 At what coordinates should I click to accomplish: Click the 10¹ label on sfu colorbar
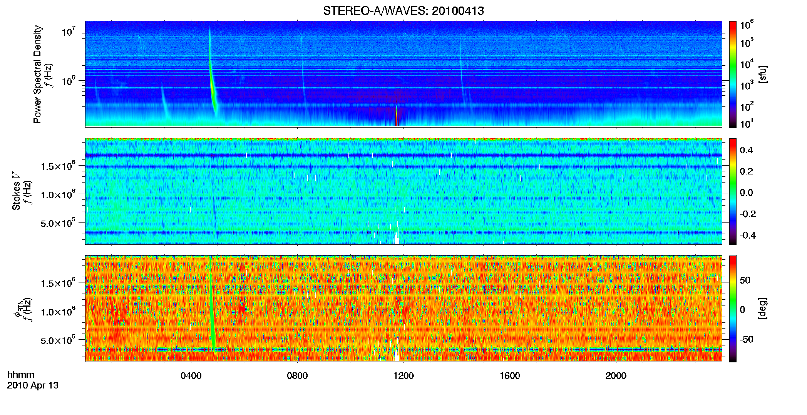point(747,124)
